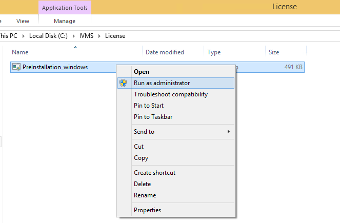
Task: Sort files by the Type column
Action: click(x=234, y=52)
